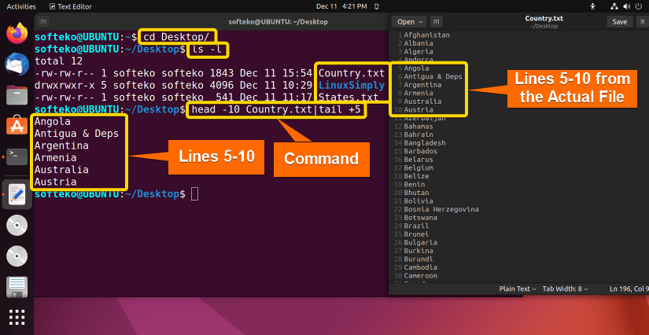This screenshot has width=649, height=335.
Task: Click line 20 Bhutan in editor
Action: click(x=416, y=193)
